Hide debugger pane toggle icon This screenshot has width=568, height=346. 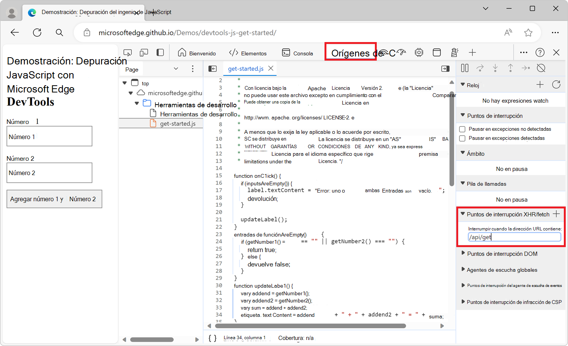[x=445, y=69]
